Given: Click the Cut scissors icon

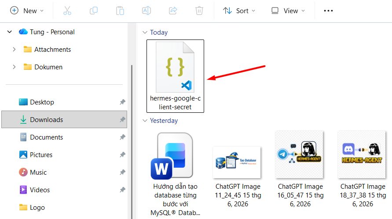Looking at the screenshot, I should point(67,11).
